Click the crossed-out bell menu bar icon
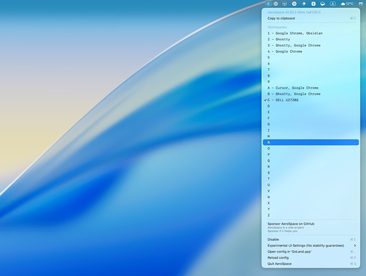This screenshot has width=366, height=276. (303, 4)
